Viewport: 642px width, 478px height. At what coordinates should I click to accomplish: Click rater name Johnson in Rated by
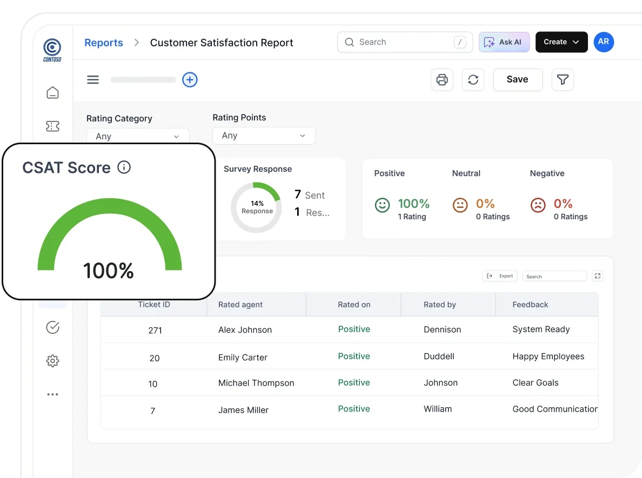coord(440,382)
